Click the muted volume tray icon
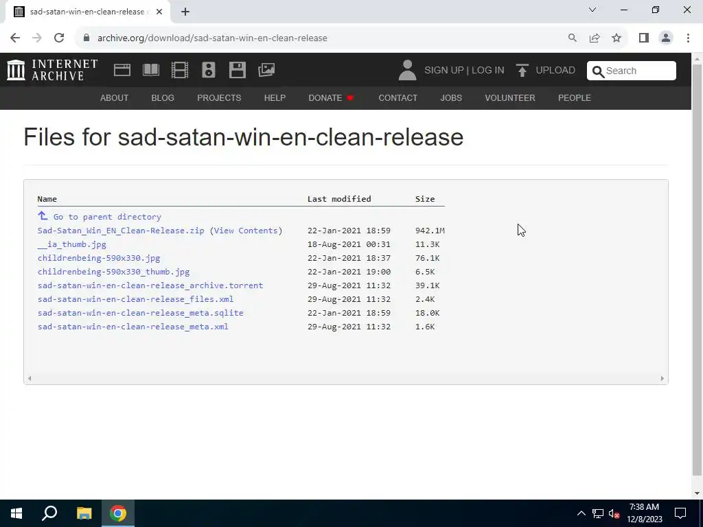The width and height of the screenshot is (703, 527). pyautogui.click(x=614, y=514)
